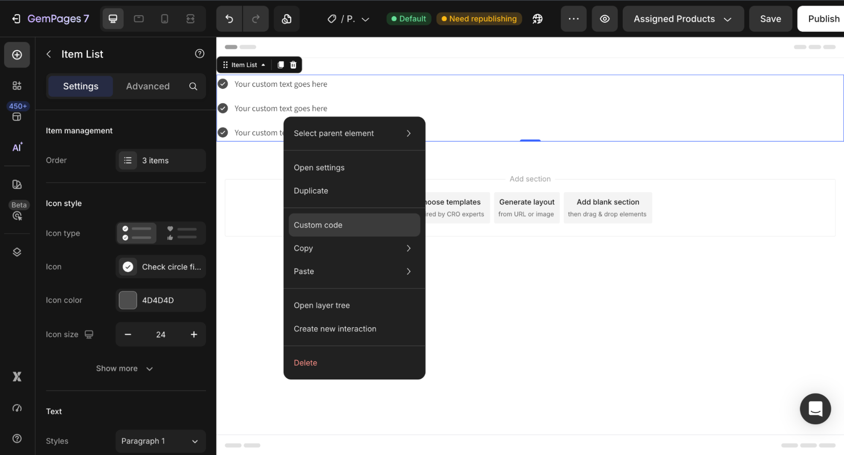This screenshot has height=455, width=844.
Task: Click Add blank section
Action: point(608,207)
